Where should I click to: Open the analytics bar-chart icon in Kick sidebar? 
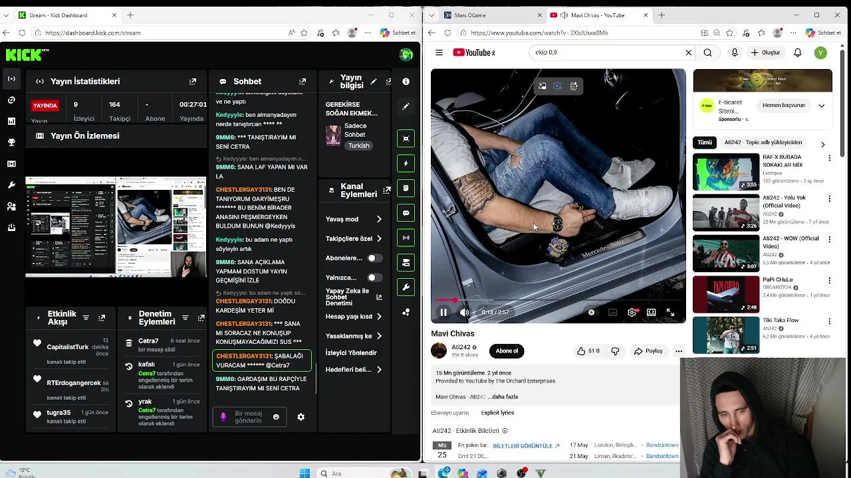click(11, 121)
